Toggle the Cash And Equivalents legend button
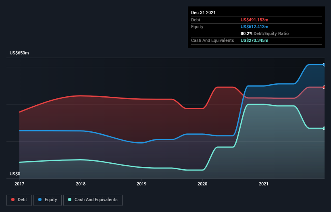This screenshot has width=331, height=212. [93, 200]
